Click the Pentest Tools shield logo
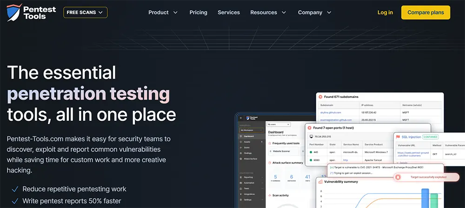 point(14,13)
